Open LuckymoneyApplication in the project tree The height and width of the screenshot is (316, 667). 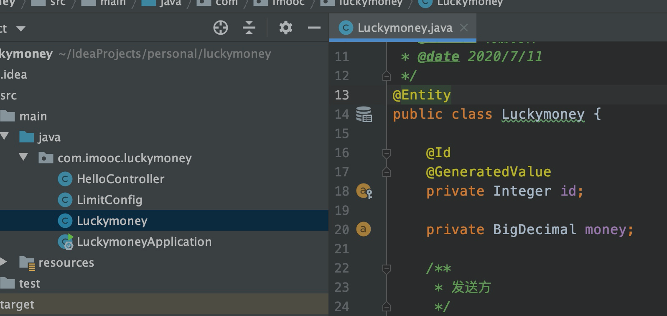coord(144,242)
